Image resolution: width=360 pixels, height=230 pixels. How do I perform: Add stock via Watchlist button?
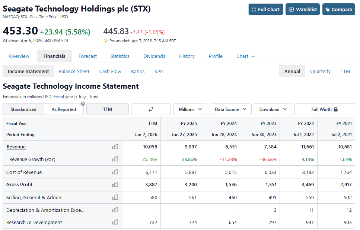point(303,9)
